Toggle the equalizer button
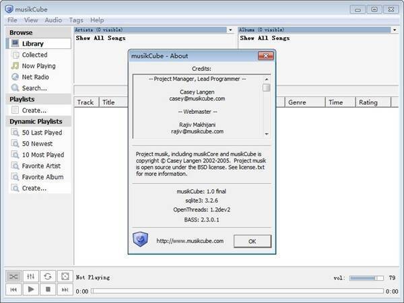Screen dimensions: 404x303 tap(31, 277)
